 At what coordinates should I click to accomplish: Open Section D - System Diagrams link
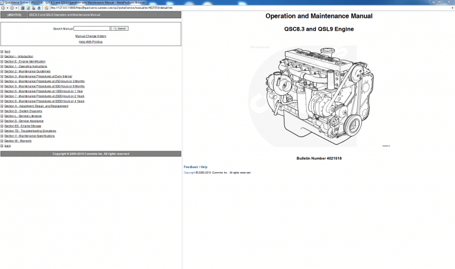pos(23,111)
